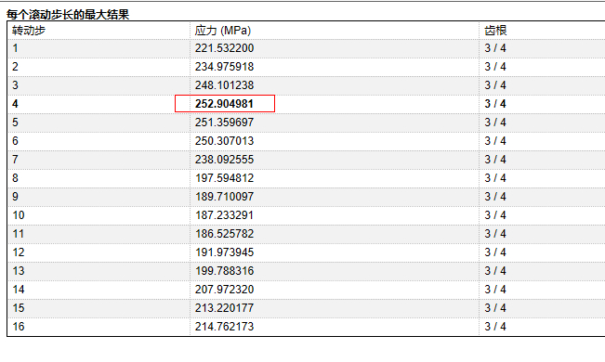This screenshot has height=362, width=605.
Task: Click rotation step 4 in bold
Action: click(x=15, y=104)
